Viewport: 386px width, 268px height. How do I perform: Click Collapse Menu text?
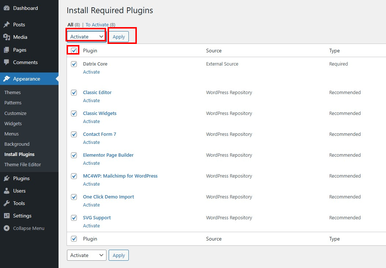click(29, 228)
